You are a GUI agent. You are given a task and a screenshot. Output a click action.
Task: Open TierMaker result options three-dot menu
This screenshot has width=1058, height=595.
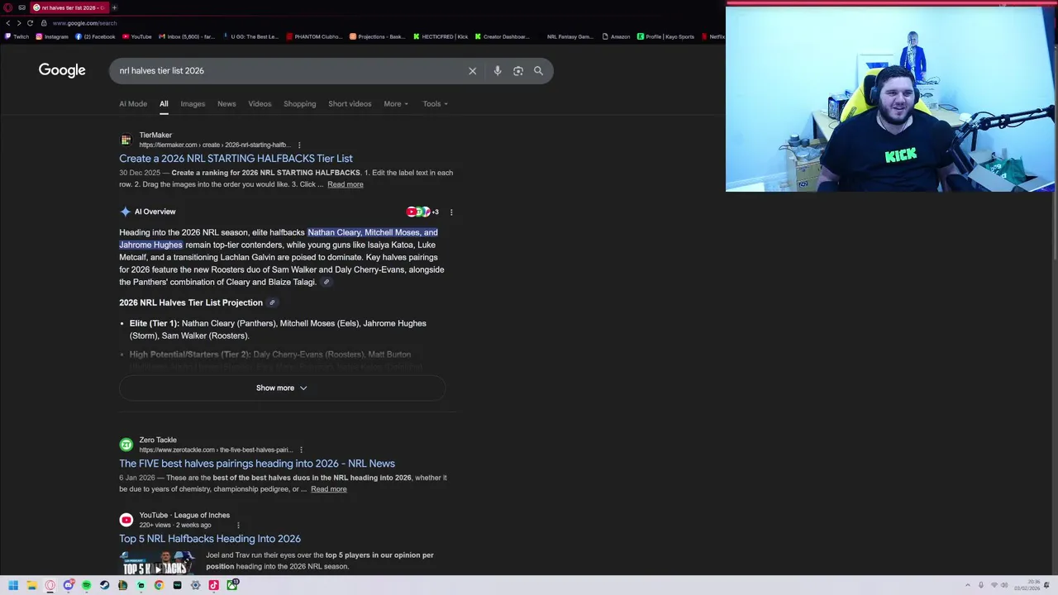299,145
